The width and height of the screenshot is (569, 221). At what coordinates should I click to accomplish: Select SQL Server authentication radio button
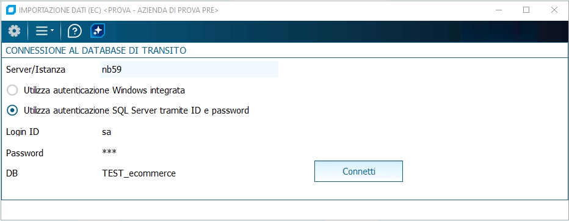click(12, 111)
